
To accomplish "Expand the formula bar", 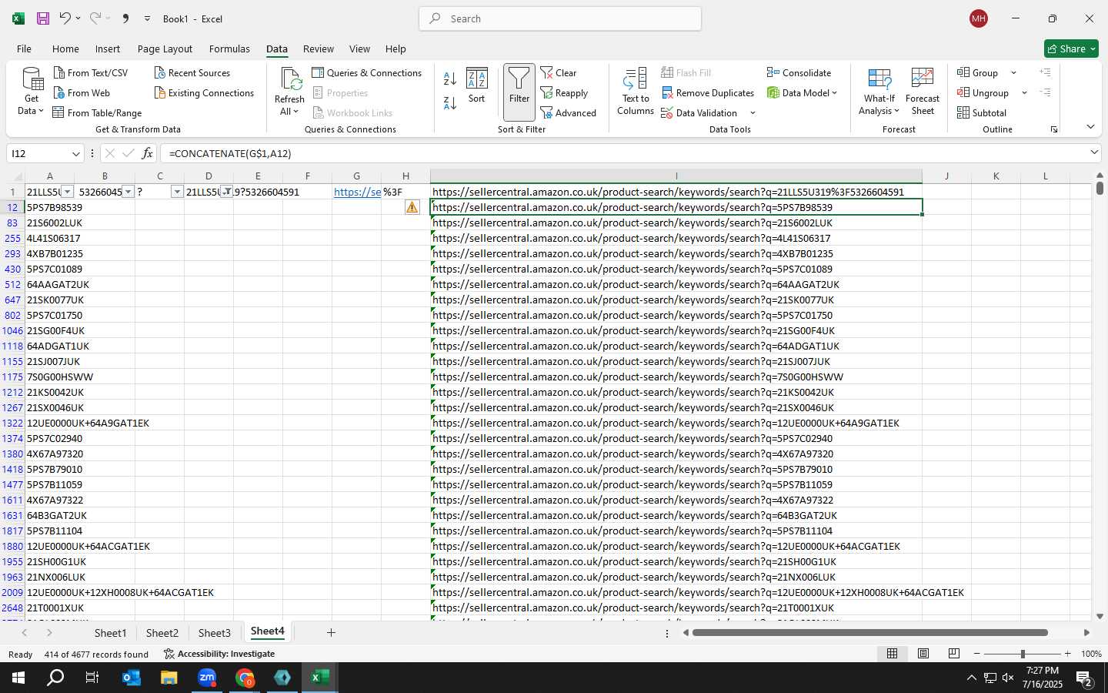I will tap(1094, 152).
